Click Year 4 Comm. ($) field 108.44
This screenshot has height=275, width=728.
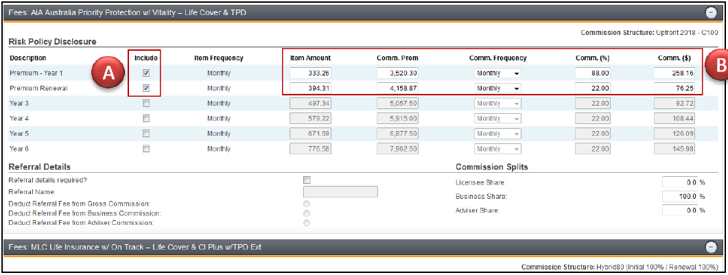coord(674,119)
